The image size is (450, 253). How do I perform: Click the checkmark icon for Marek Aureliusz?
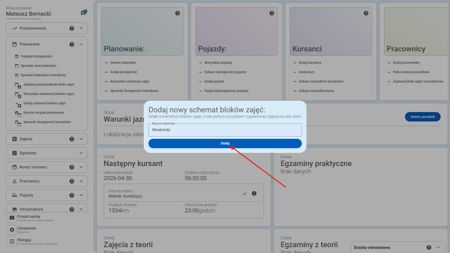click(245, 194)
